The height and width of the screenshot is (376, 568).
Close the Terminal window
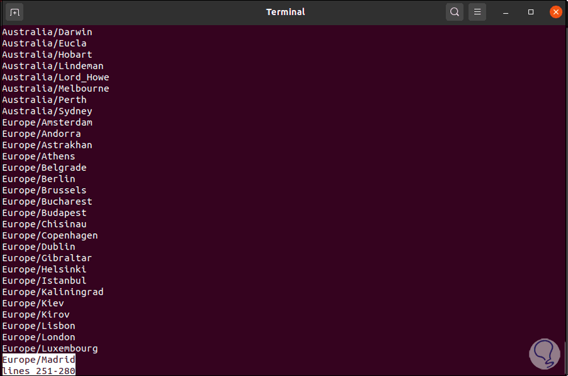point(555,12)
